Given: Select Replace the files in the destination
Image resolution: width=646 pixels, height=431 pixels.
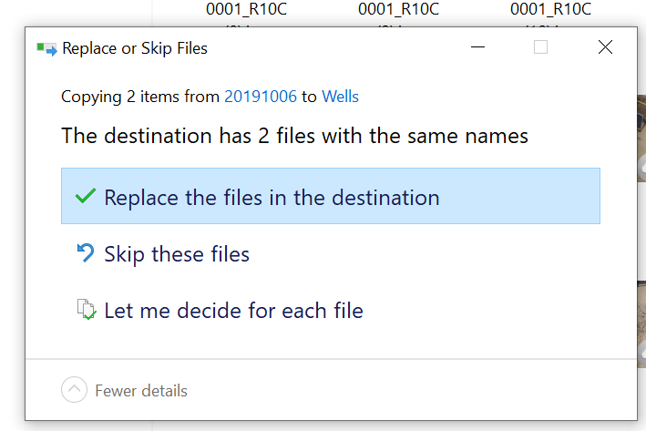Looking at the screenshot, I should (x=272, y=197).
